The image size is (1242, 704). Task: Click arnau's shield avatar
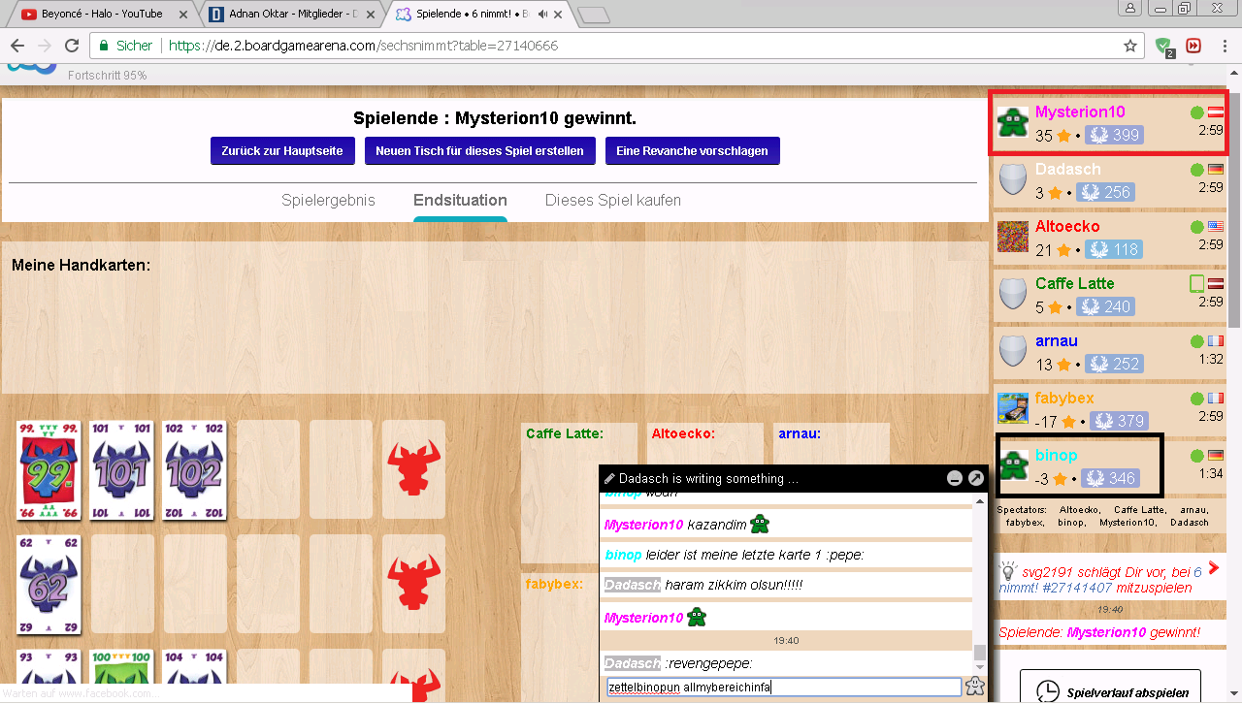[1013, 351]
